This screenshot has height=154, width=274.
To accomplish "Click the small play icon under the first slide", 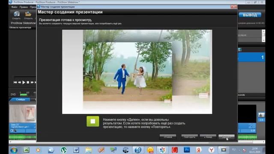I will [x=12, y=130].
